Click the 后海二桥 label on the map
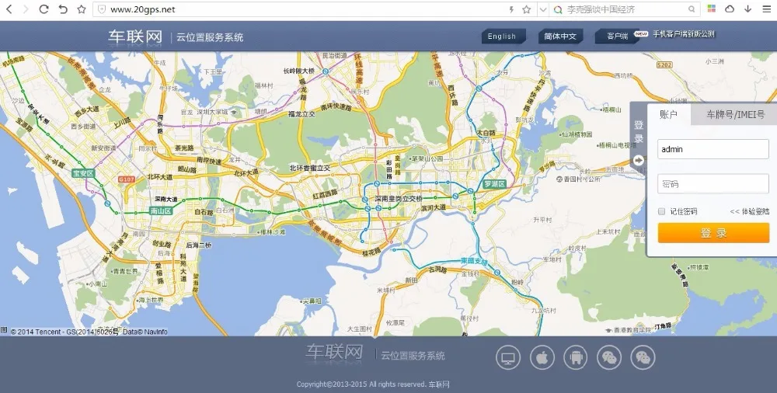Screen dimensions: 777x393 pos(198,245)
